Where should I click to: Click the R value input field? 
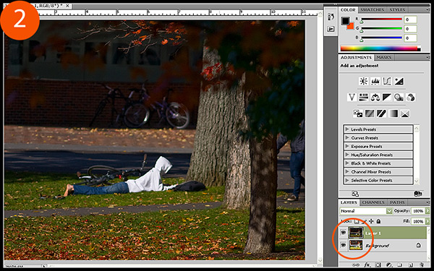pyautogui.click(x=410, y=20)
